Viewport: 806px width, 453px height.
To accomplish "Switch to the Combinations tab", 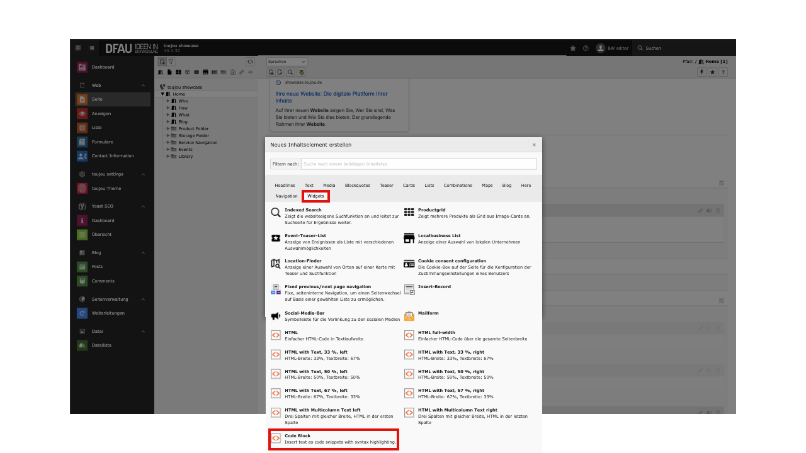I will [458, 186].
